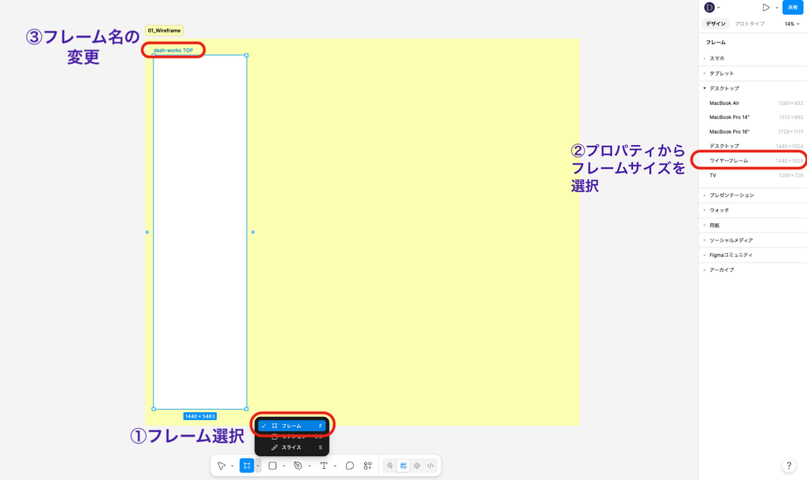807x480 pixels.
Task: Open the Text tool options arrow
Action: click(x=335, y=466)
